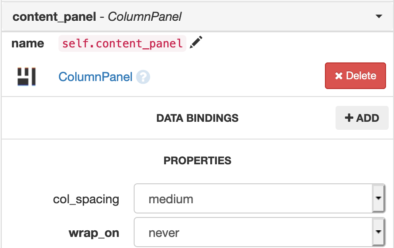Add a new data binding
Image resolution: width=394 pixels, height=248 pixels.
362,118
